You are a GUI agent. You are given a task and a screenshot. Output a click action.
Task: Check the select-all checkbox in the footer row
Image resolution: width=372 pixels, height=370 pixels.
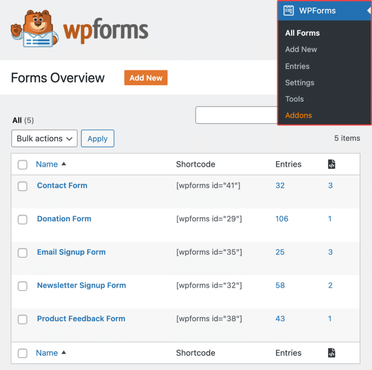pos(22,353)
